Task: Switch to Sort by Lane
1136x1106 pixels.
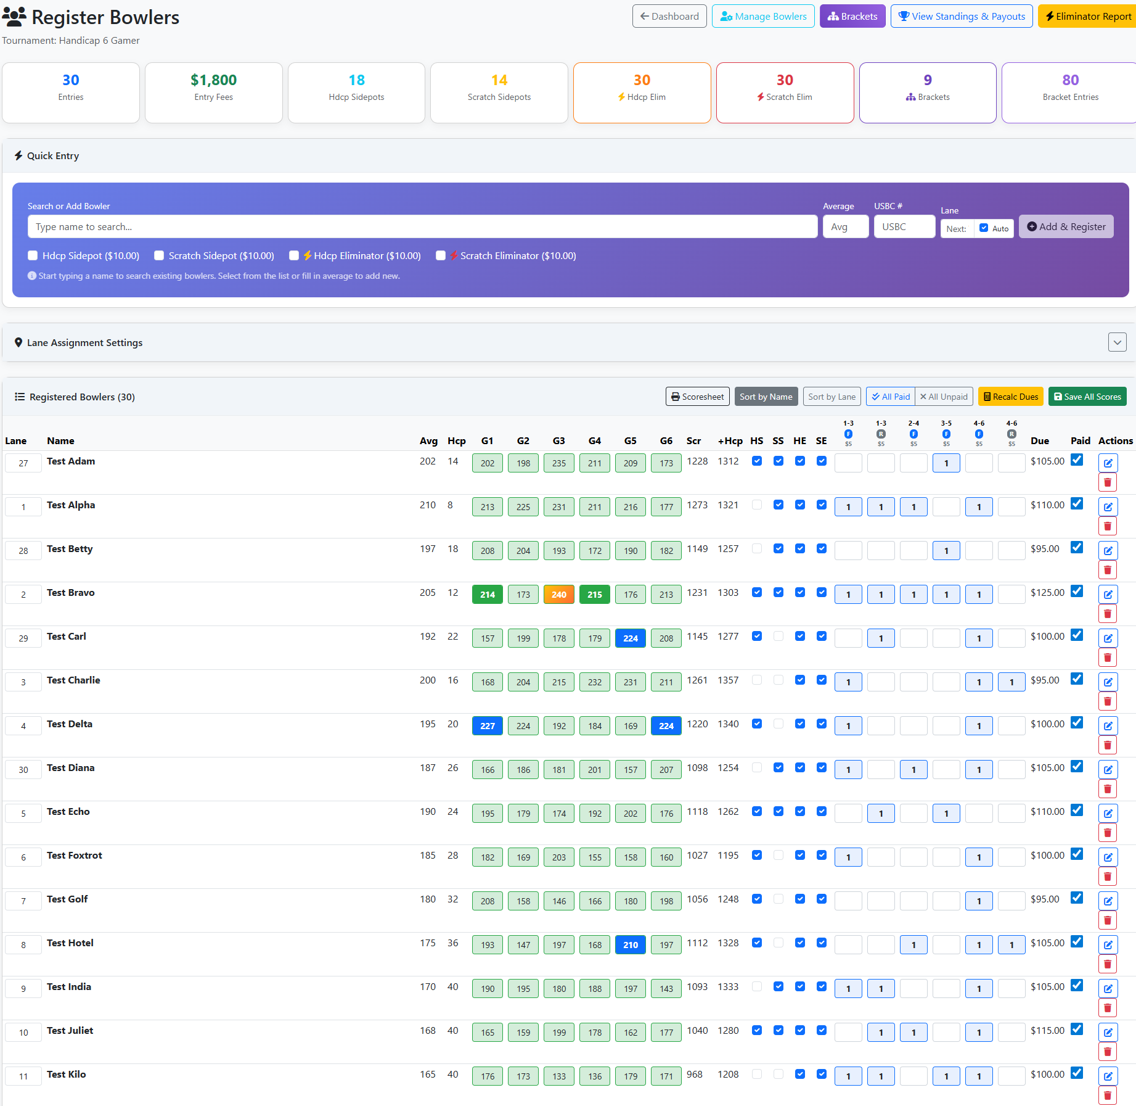Action: coord(832,397)
